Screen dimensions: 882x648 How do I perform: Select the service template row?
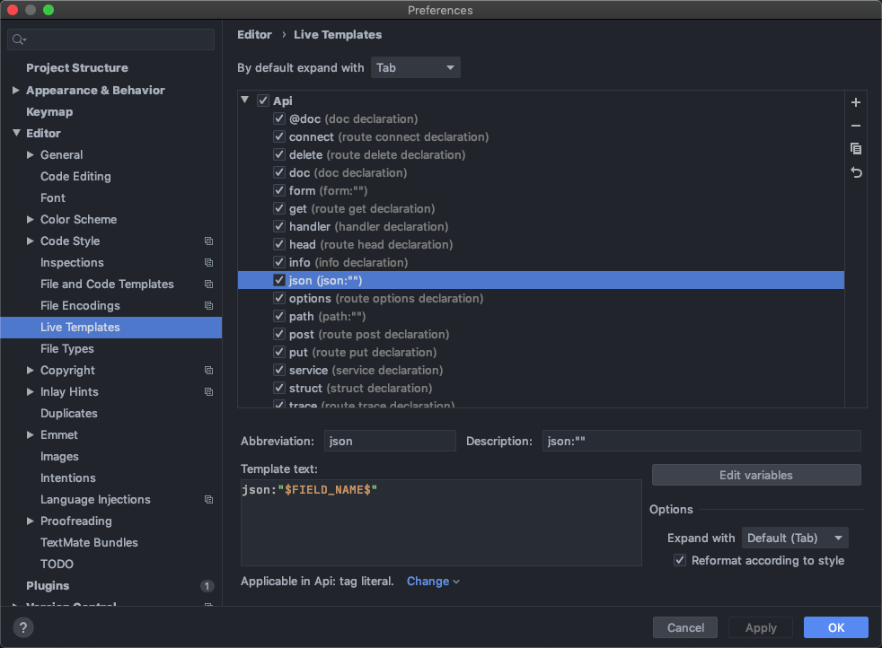tap(541, 371)
